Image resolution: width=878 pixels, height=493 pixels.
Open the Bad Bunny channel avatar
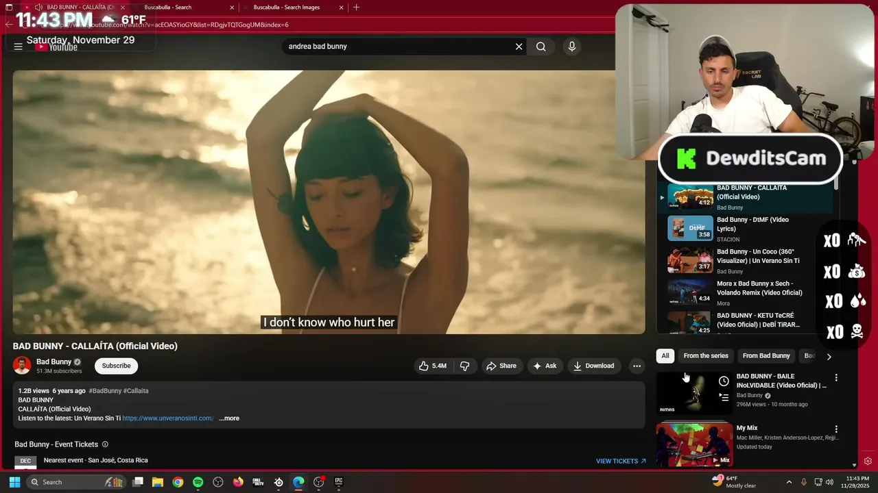click(22, 366)
